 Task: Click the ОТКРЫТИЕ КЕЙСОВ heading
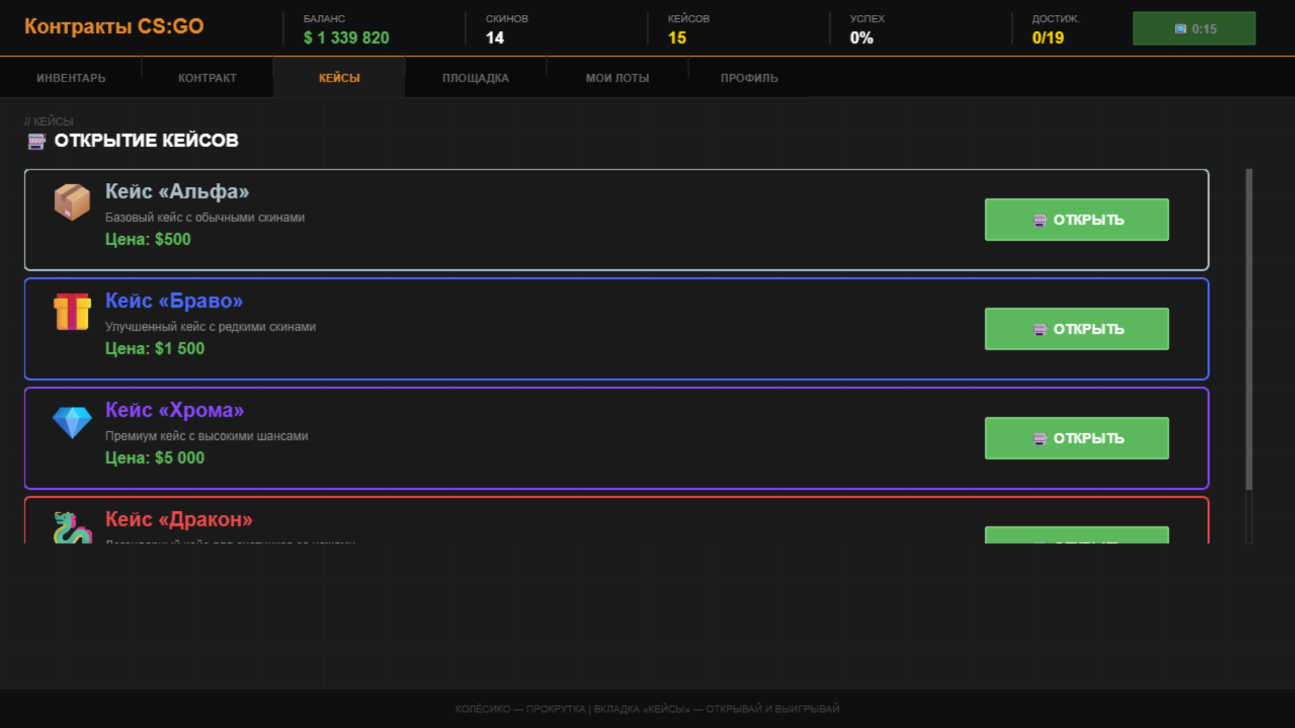click(146, 140)
